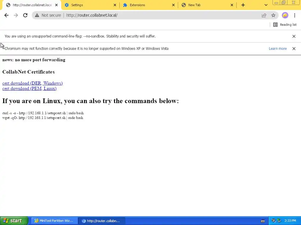Click the CollabNet Certificates heading

29,72
